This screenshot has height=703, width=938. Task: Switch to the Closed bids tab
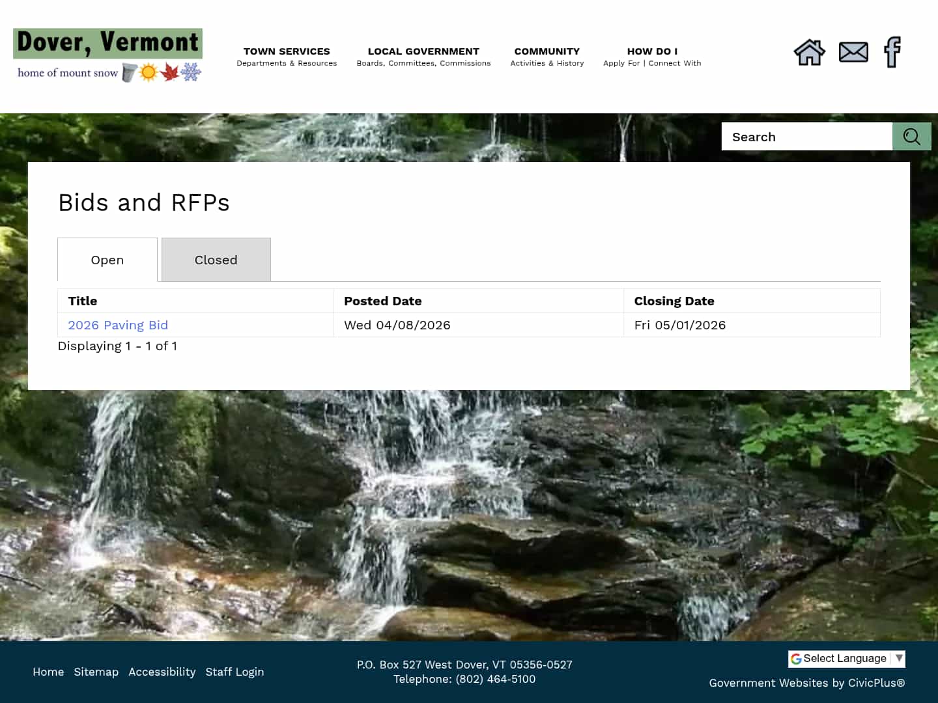[x=216, y=260]
